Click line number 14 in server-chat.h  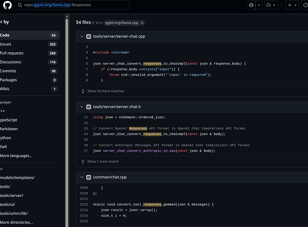86,134
